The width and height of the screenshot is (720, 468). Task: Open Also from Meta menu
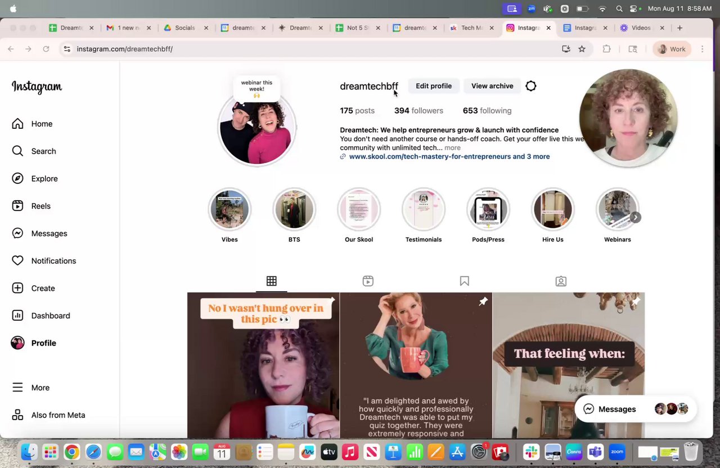pos(48,415)
